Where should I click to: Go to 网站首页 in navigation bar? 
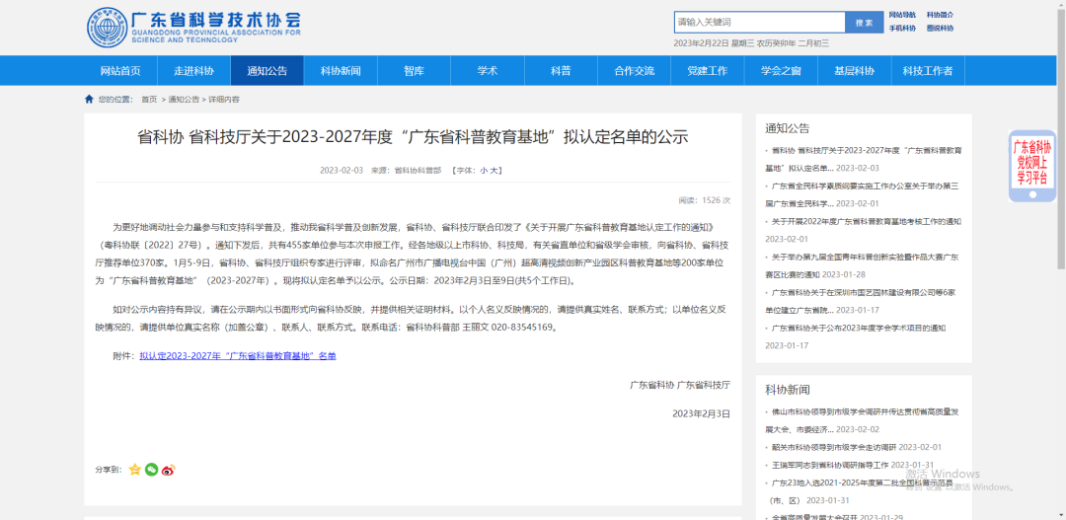click(120, 71)
